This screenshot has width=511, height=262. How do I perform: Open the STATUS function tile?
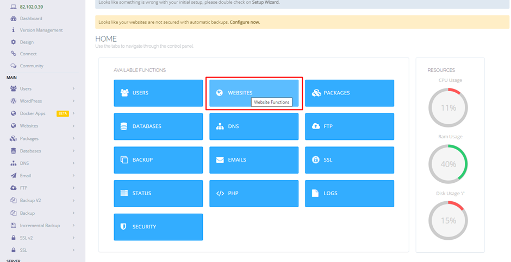(x=158, y=194)
